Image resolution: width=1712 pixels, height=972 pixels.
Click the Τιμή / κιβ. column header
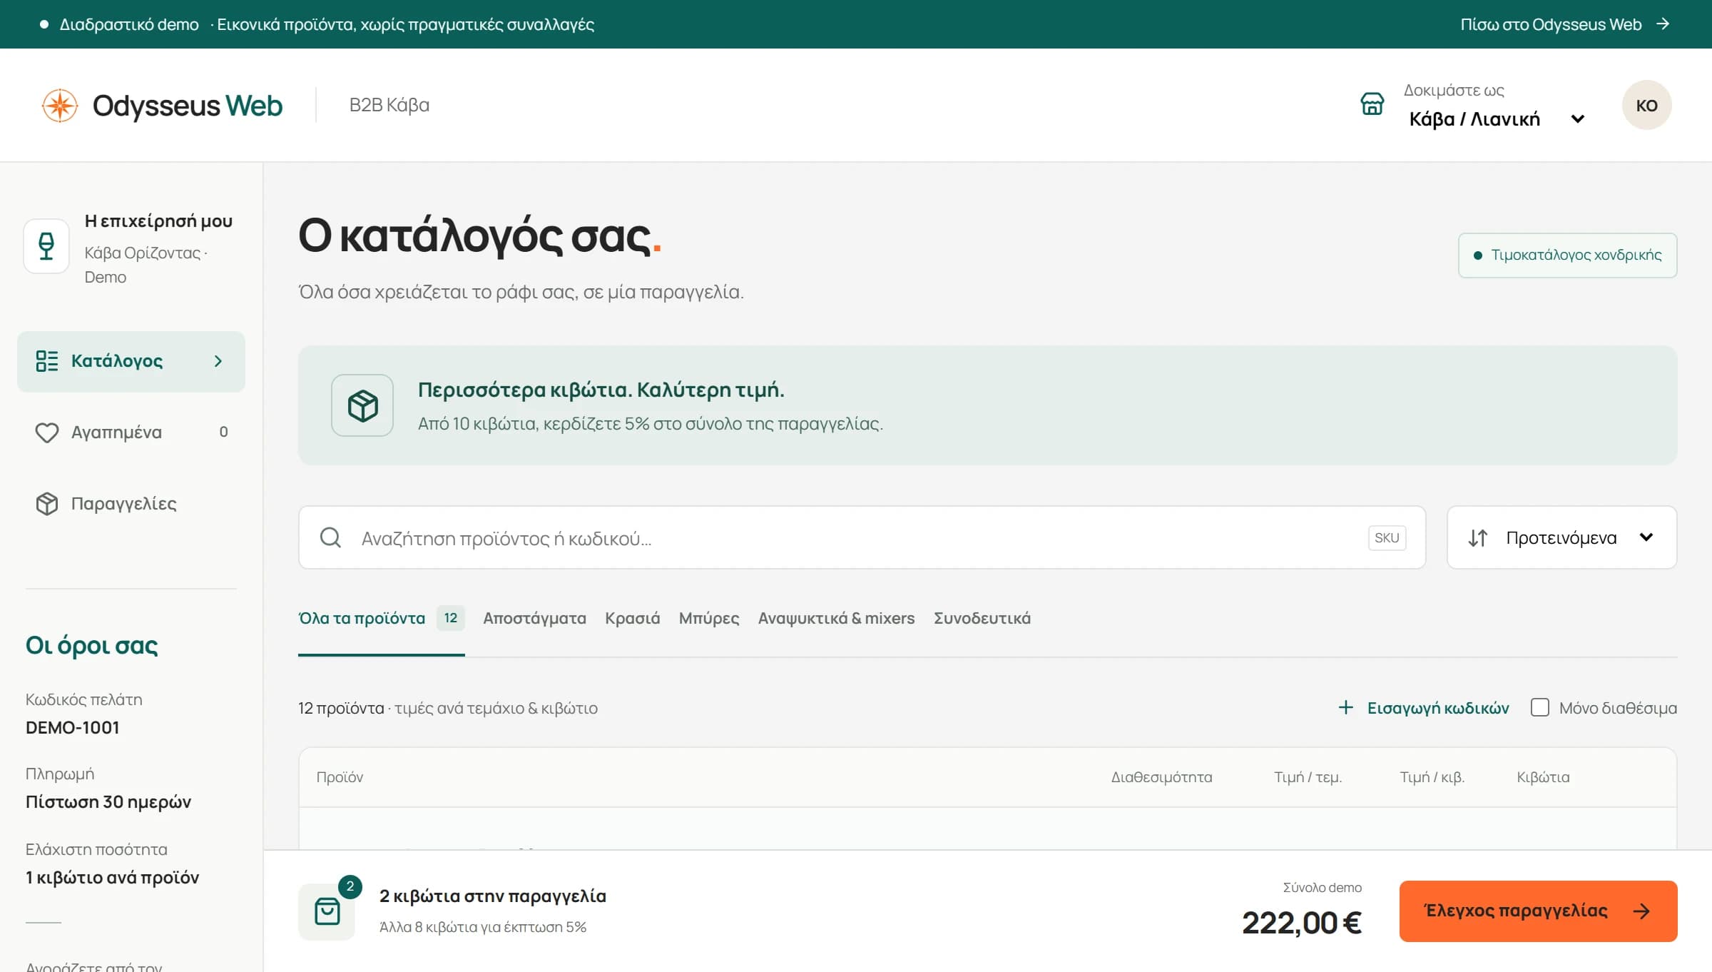click(1432, 776)
